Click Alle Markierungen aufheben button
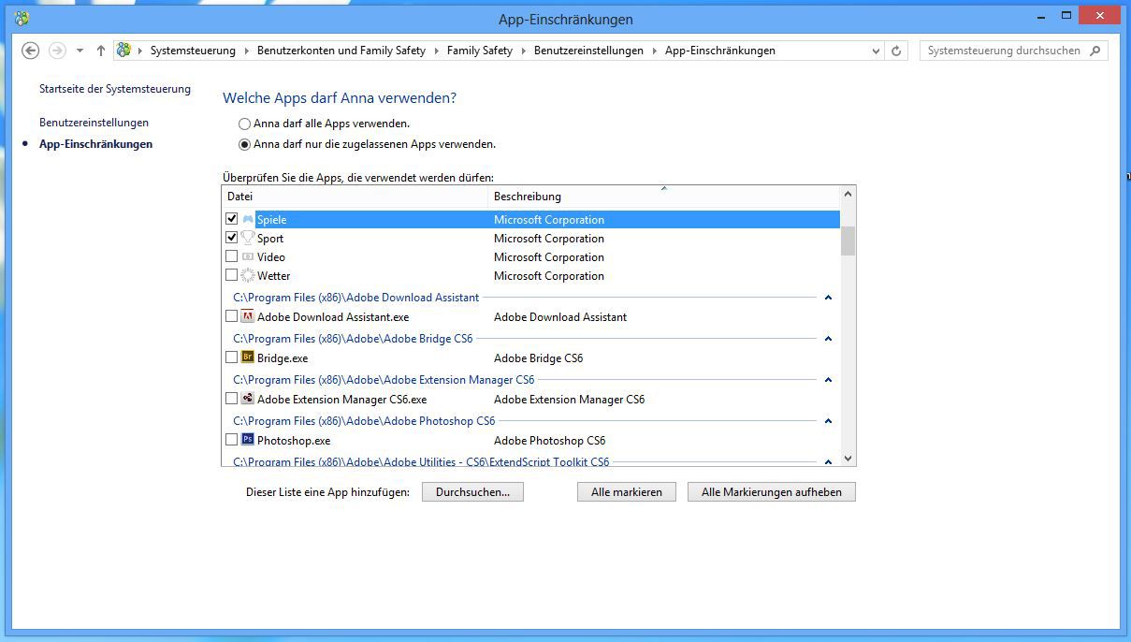 pos(771,491)
